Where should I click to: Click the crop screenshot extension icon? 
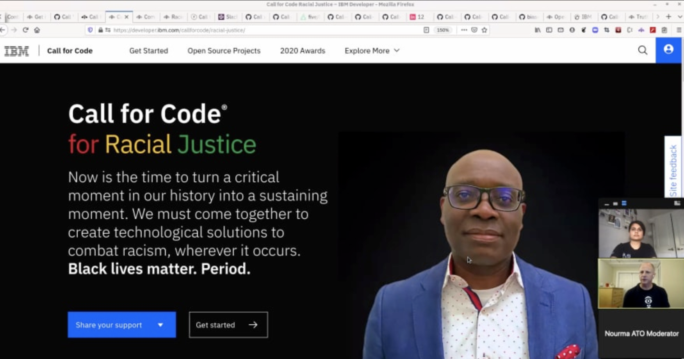(606, 30)
